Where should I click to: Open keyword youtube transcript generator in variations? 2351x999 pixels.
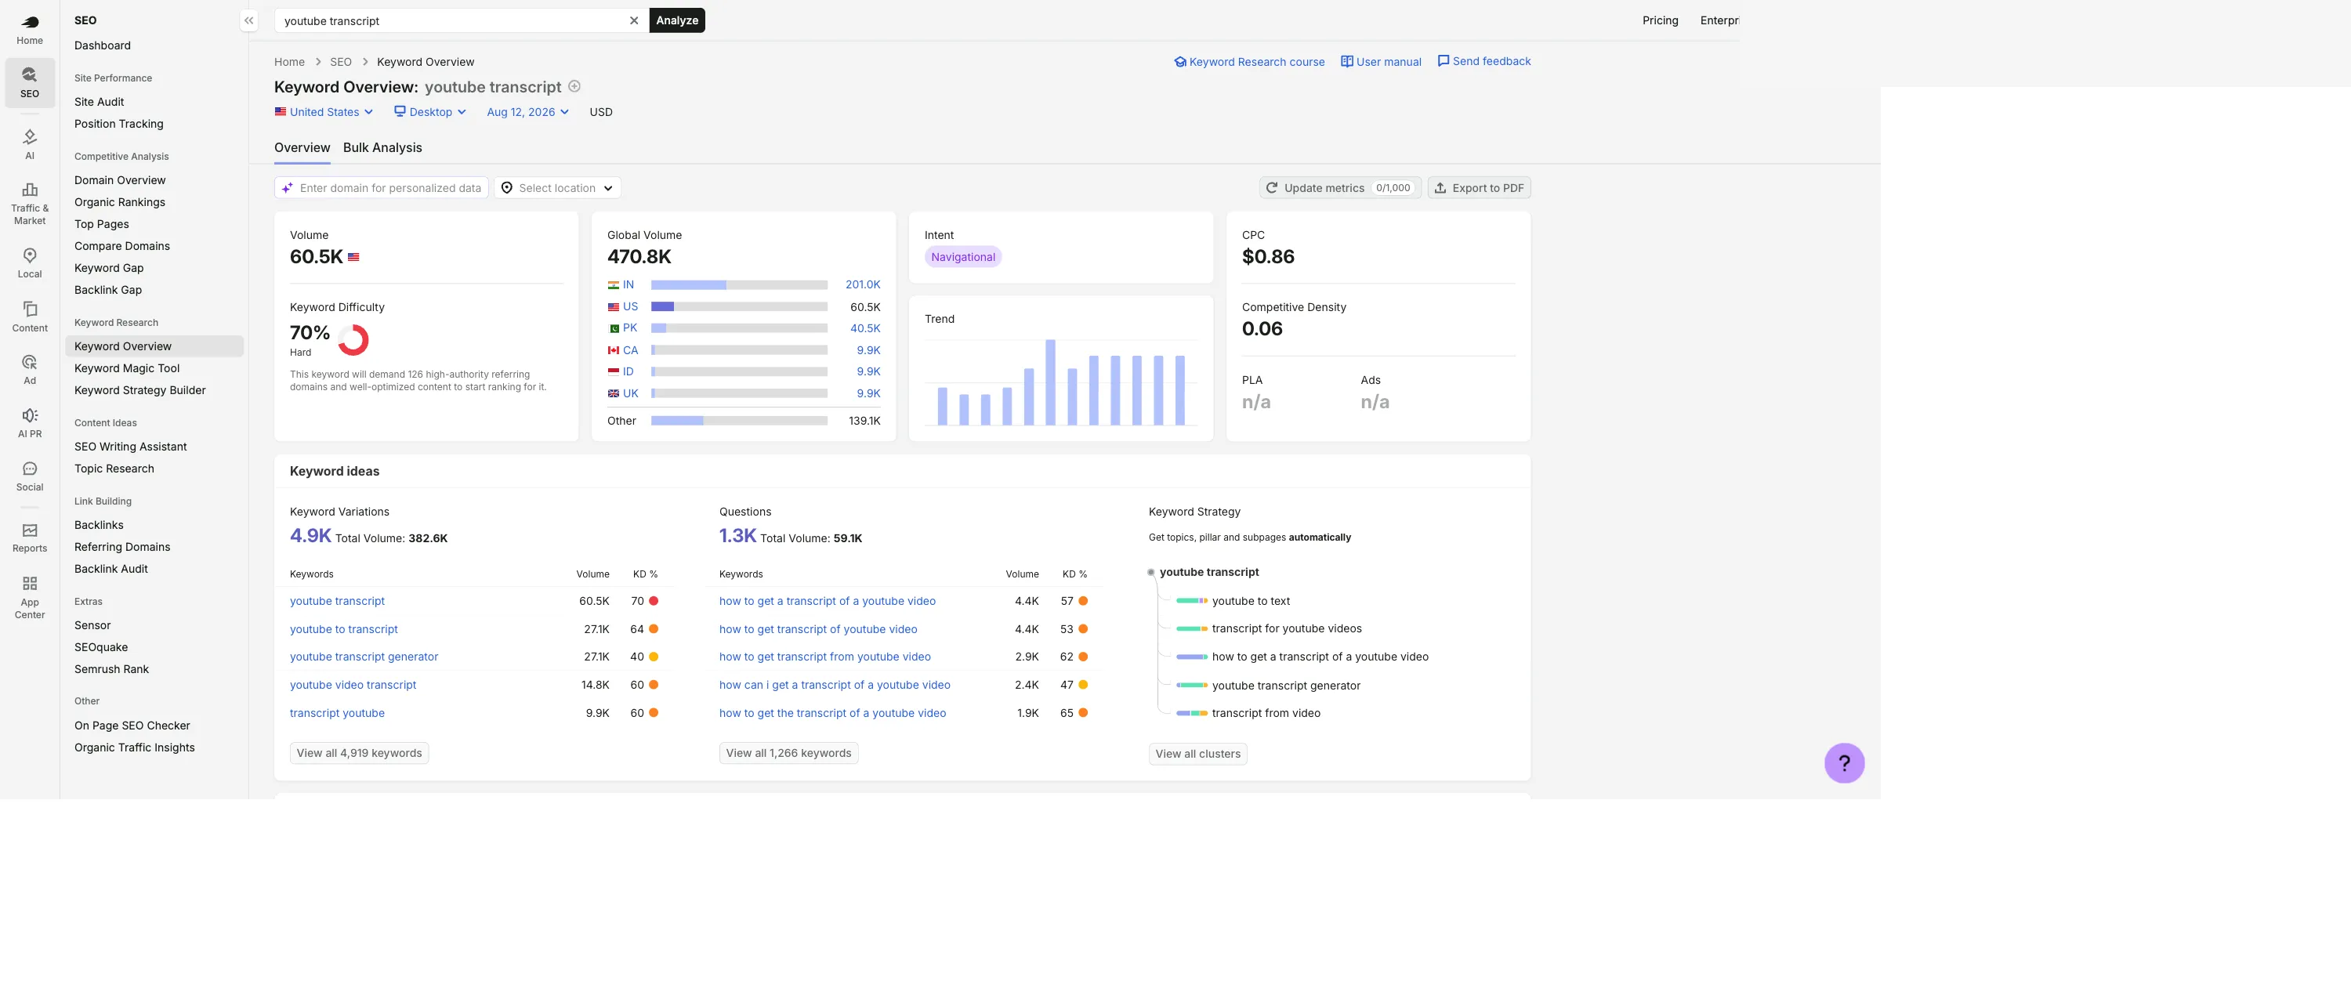(364, 657)
